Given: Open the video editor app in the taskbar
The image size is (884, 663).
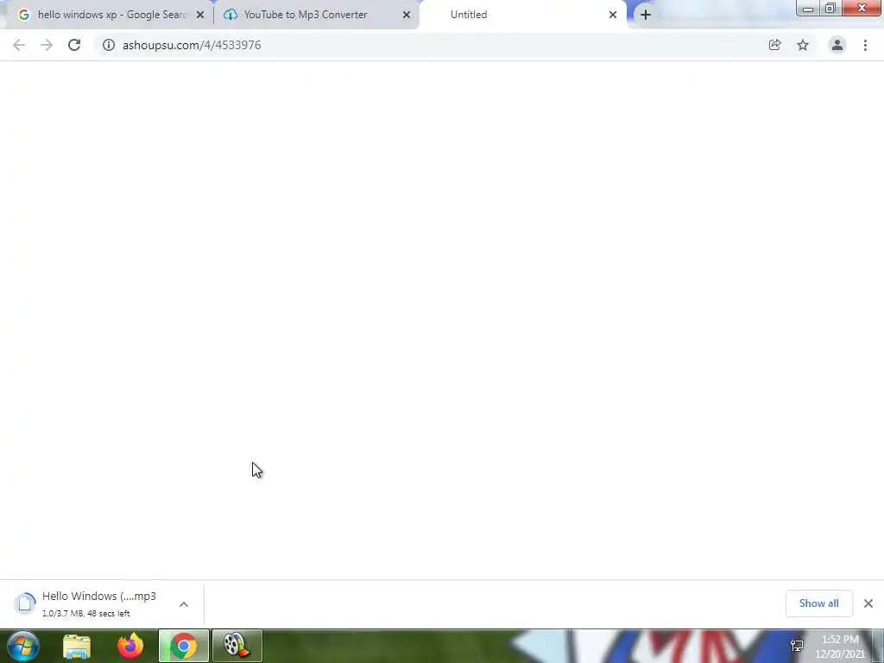Looking at the screenshot, I should click(x=237, y=646).
